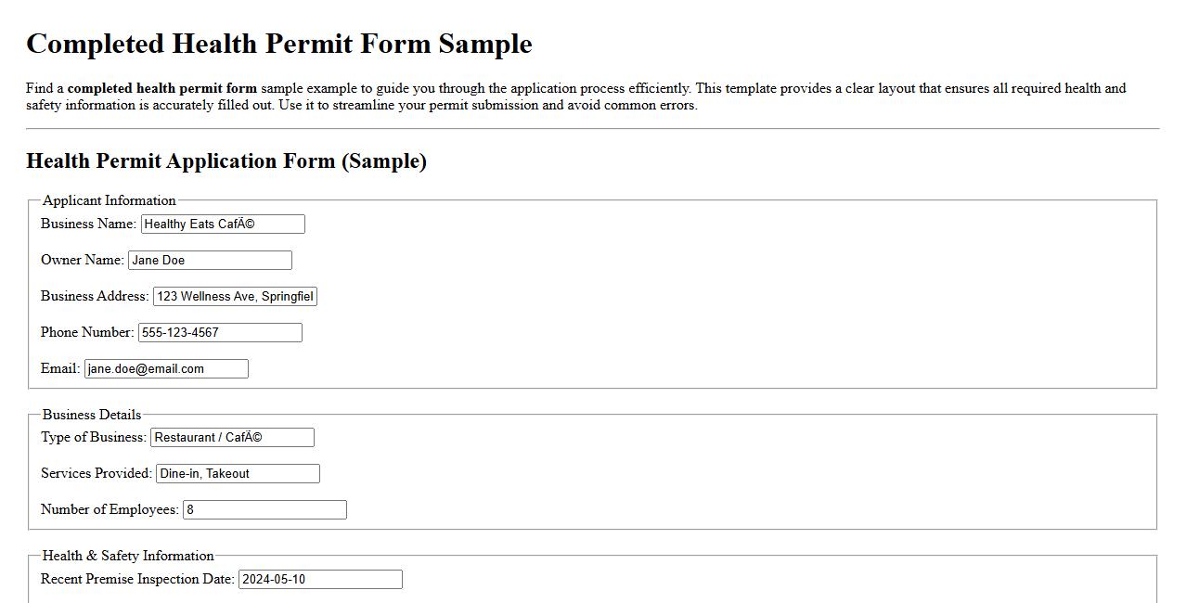The width and height of the screenshot is (1186, 603).
Task: Click the Recent Premise Inspection Date field
Action: pyautogui.click(x=320, y=579)
